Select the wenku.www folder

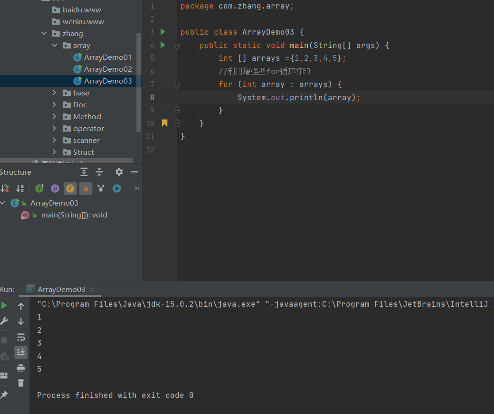point(78,22)
